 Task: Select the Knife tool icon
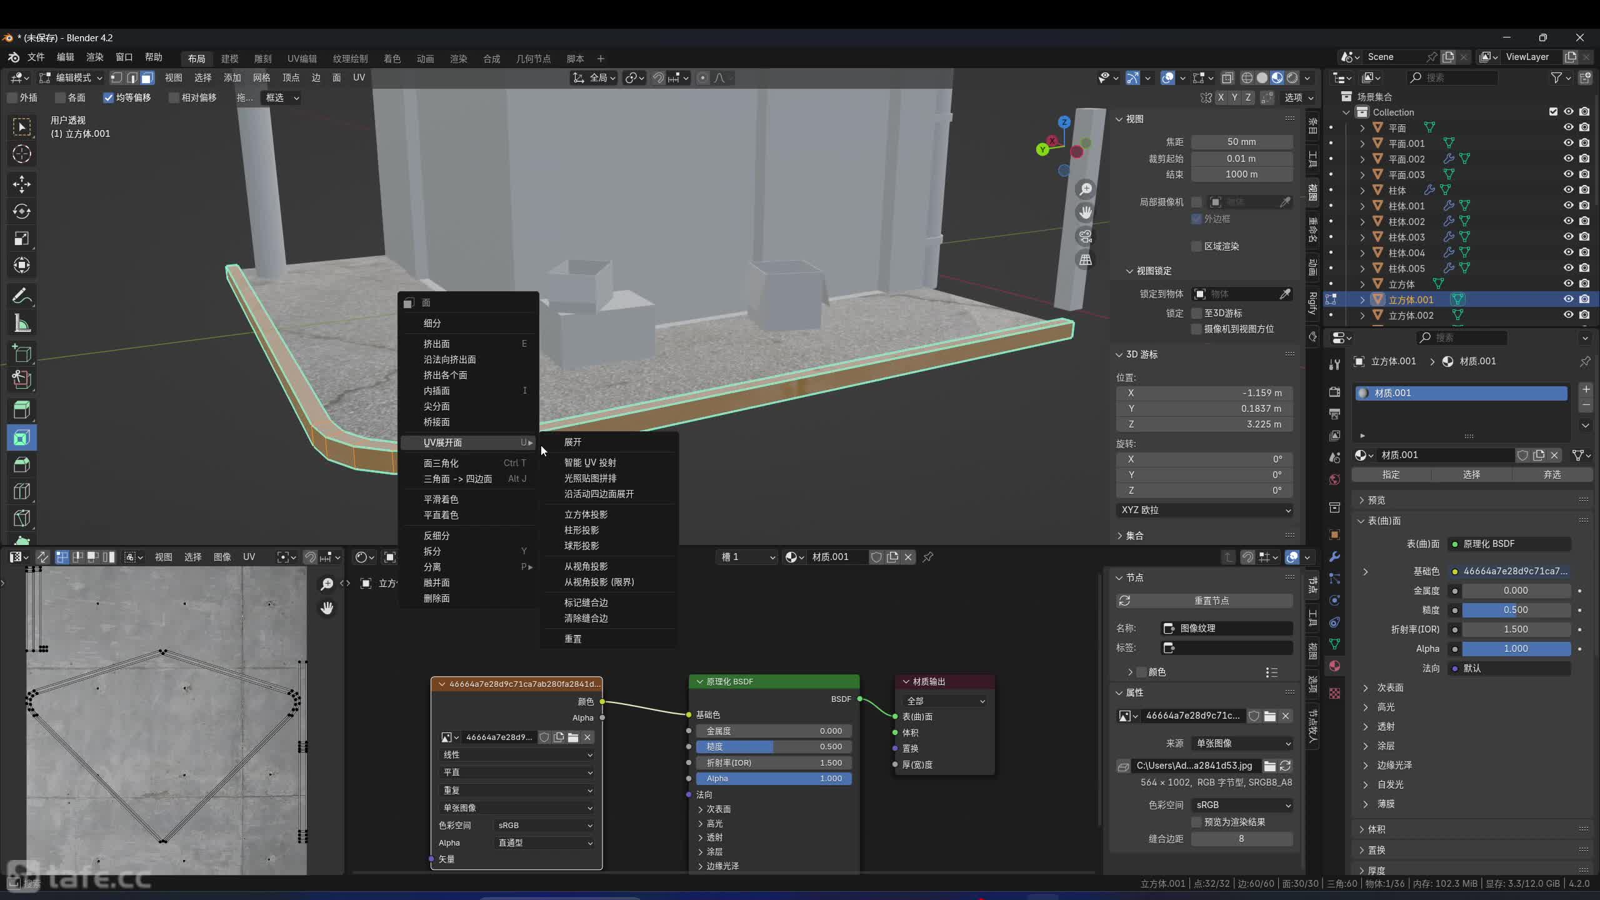(22, 518)
